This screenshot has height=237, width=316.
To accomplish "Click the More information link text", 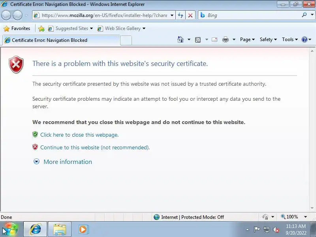I will click(68, 162).
